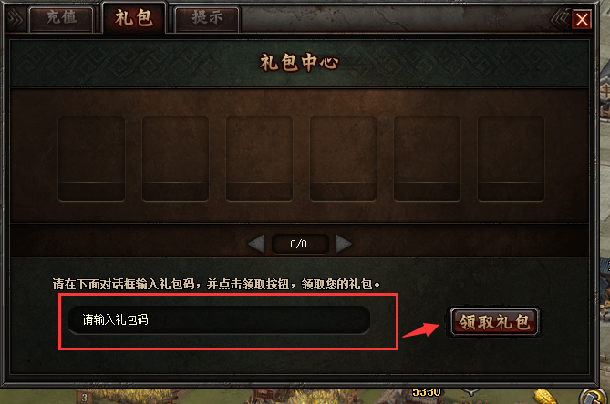Click the yellow 5330 number label
Viewport: 610px width, 404px height.
tap(427, 392)
